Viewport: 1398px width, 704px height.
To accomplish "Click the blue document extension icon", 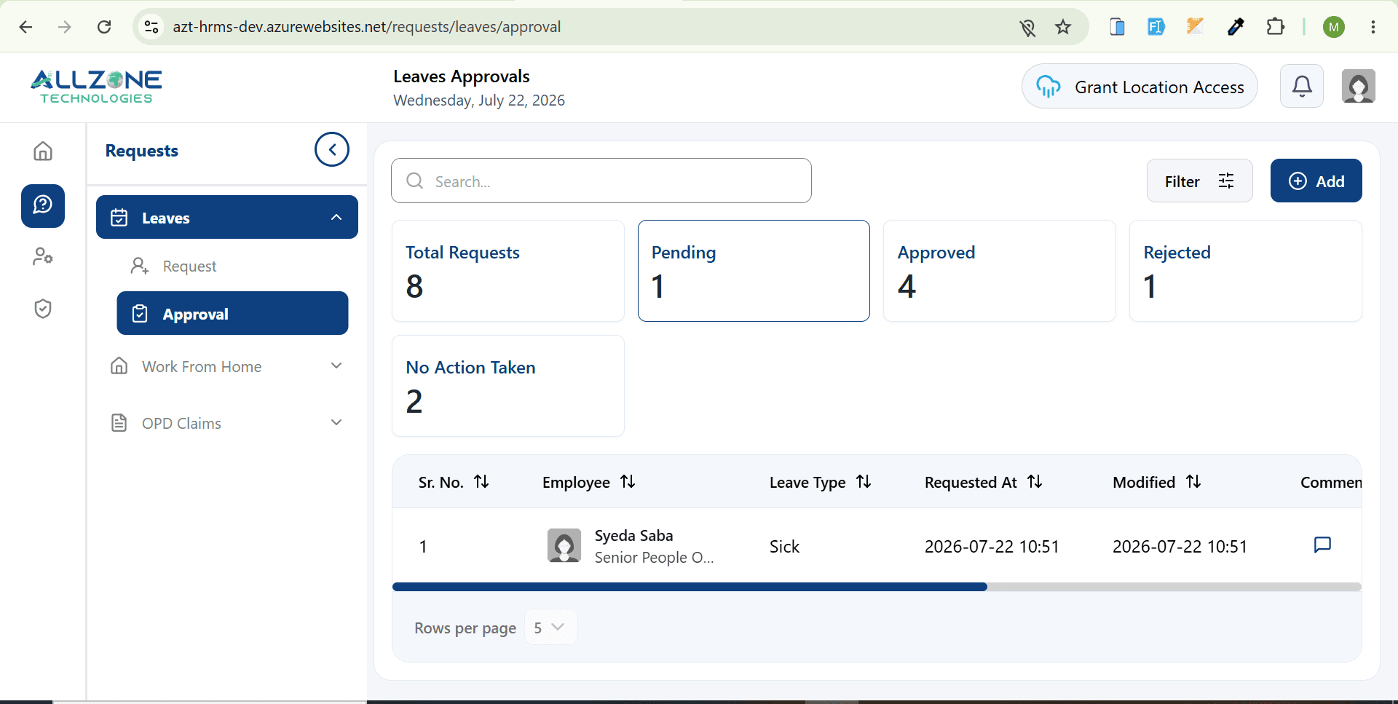I will 1117,27.
